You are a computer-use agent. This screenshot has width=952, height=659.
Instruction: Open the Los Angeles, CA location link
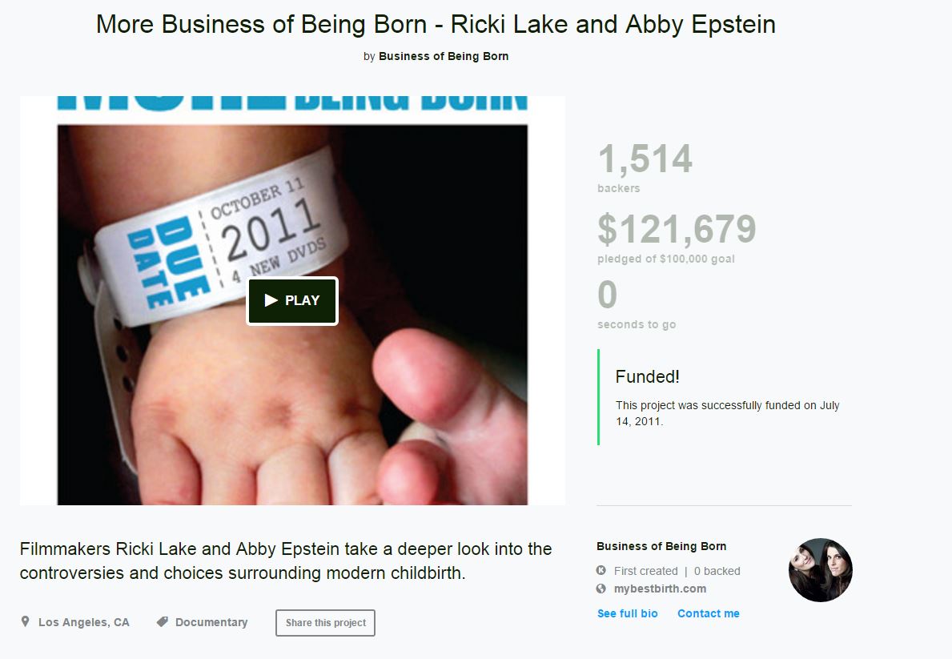click(83, 622)
